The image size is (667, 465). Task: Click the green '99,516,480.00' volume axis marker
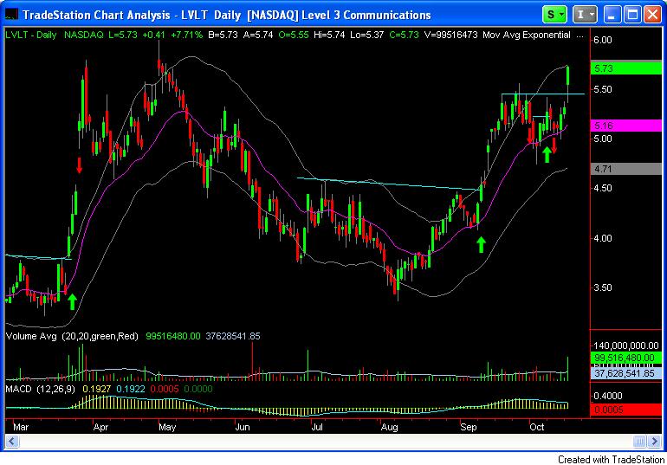625,358
